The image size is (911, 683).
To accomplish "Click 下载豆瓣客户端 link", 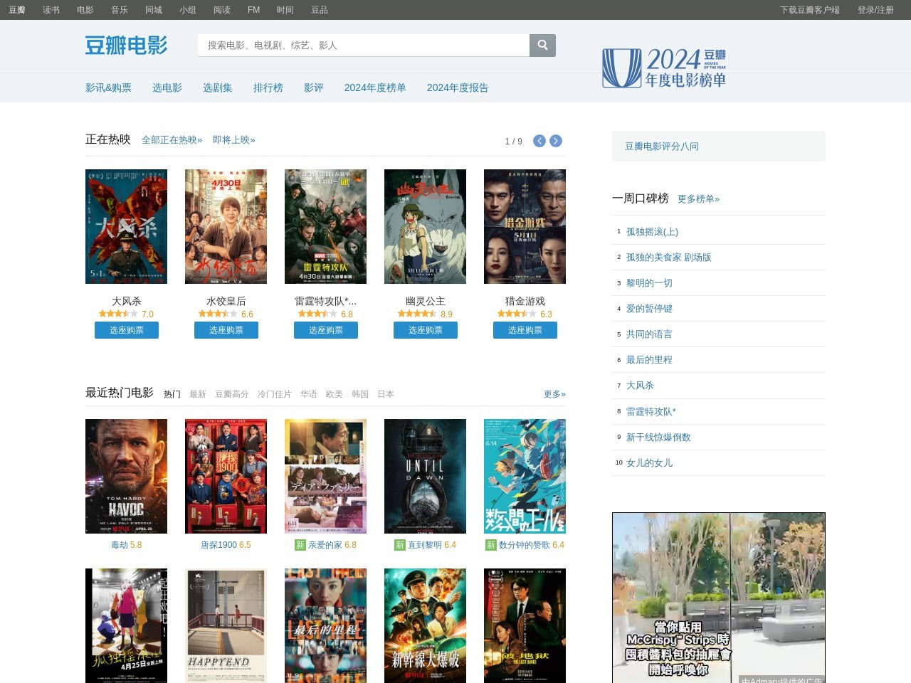I will pyautogui.click(x=810, y=10).
